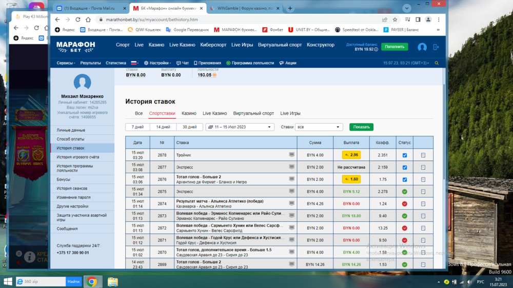Click the Марафон Бет logo
Image resolution: width=513 pixels, height=288 pixels.
(x=75, y=47)
